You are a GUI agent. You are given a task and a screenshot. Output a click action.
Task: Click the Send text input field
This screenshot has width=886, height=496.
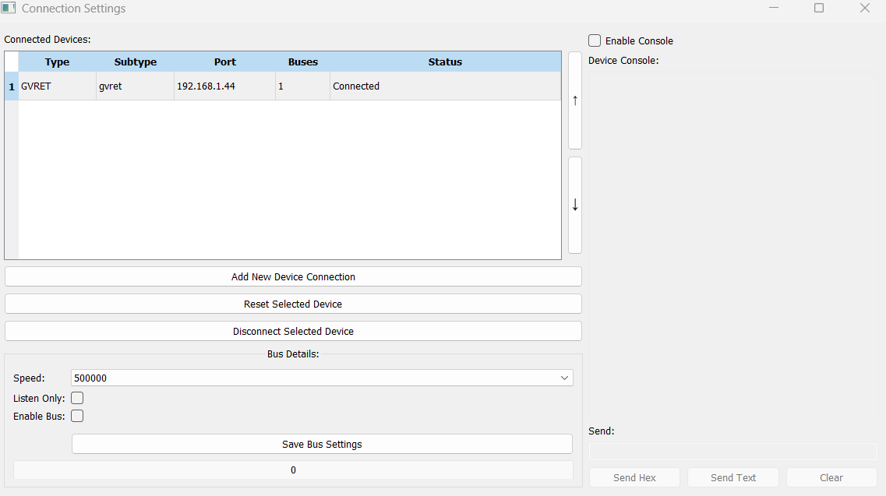pyautogui.click(x=732, y=452)
